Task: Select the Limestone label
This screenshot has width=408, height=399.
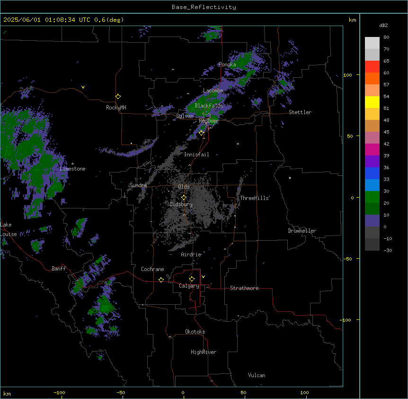Action: [72, 169]
